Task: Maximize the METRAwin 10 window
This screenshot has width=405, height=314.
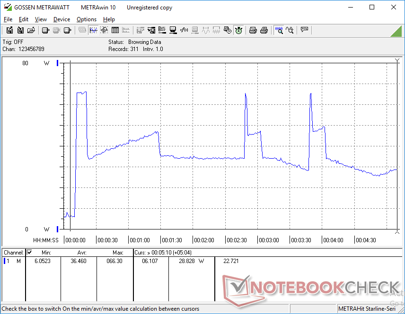Action: point(372,7)
